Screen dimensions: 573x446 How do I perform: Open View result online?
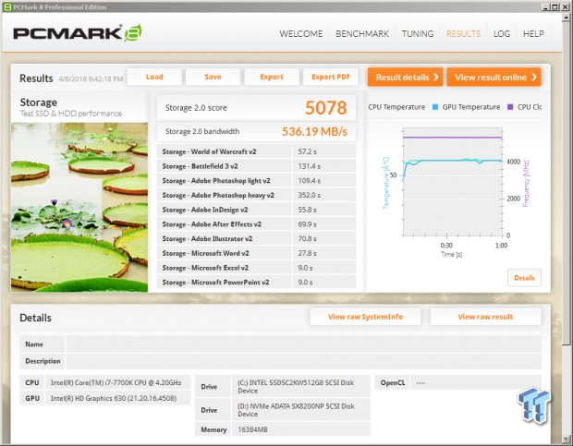(x=494, y=78)
